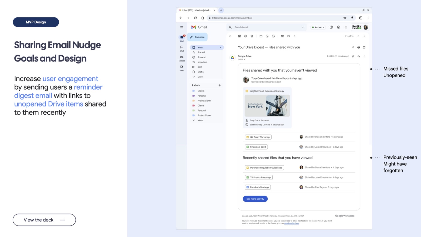The image size is (421, 237).
Task: Open the Neighborhood Expansion Strategy thumbnail
Action: click(267, 106)
